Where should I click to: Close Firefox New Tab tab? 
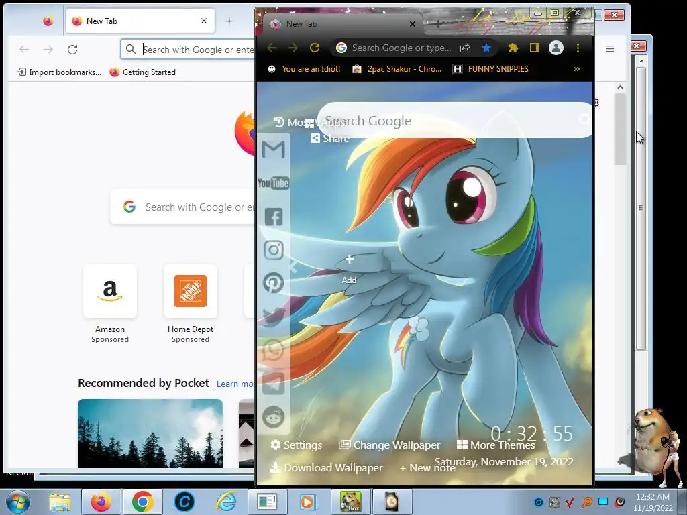(x=204, y=21)
